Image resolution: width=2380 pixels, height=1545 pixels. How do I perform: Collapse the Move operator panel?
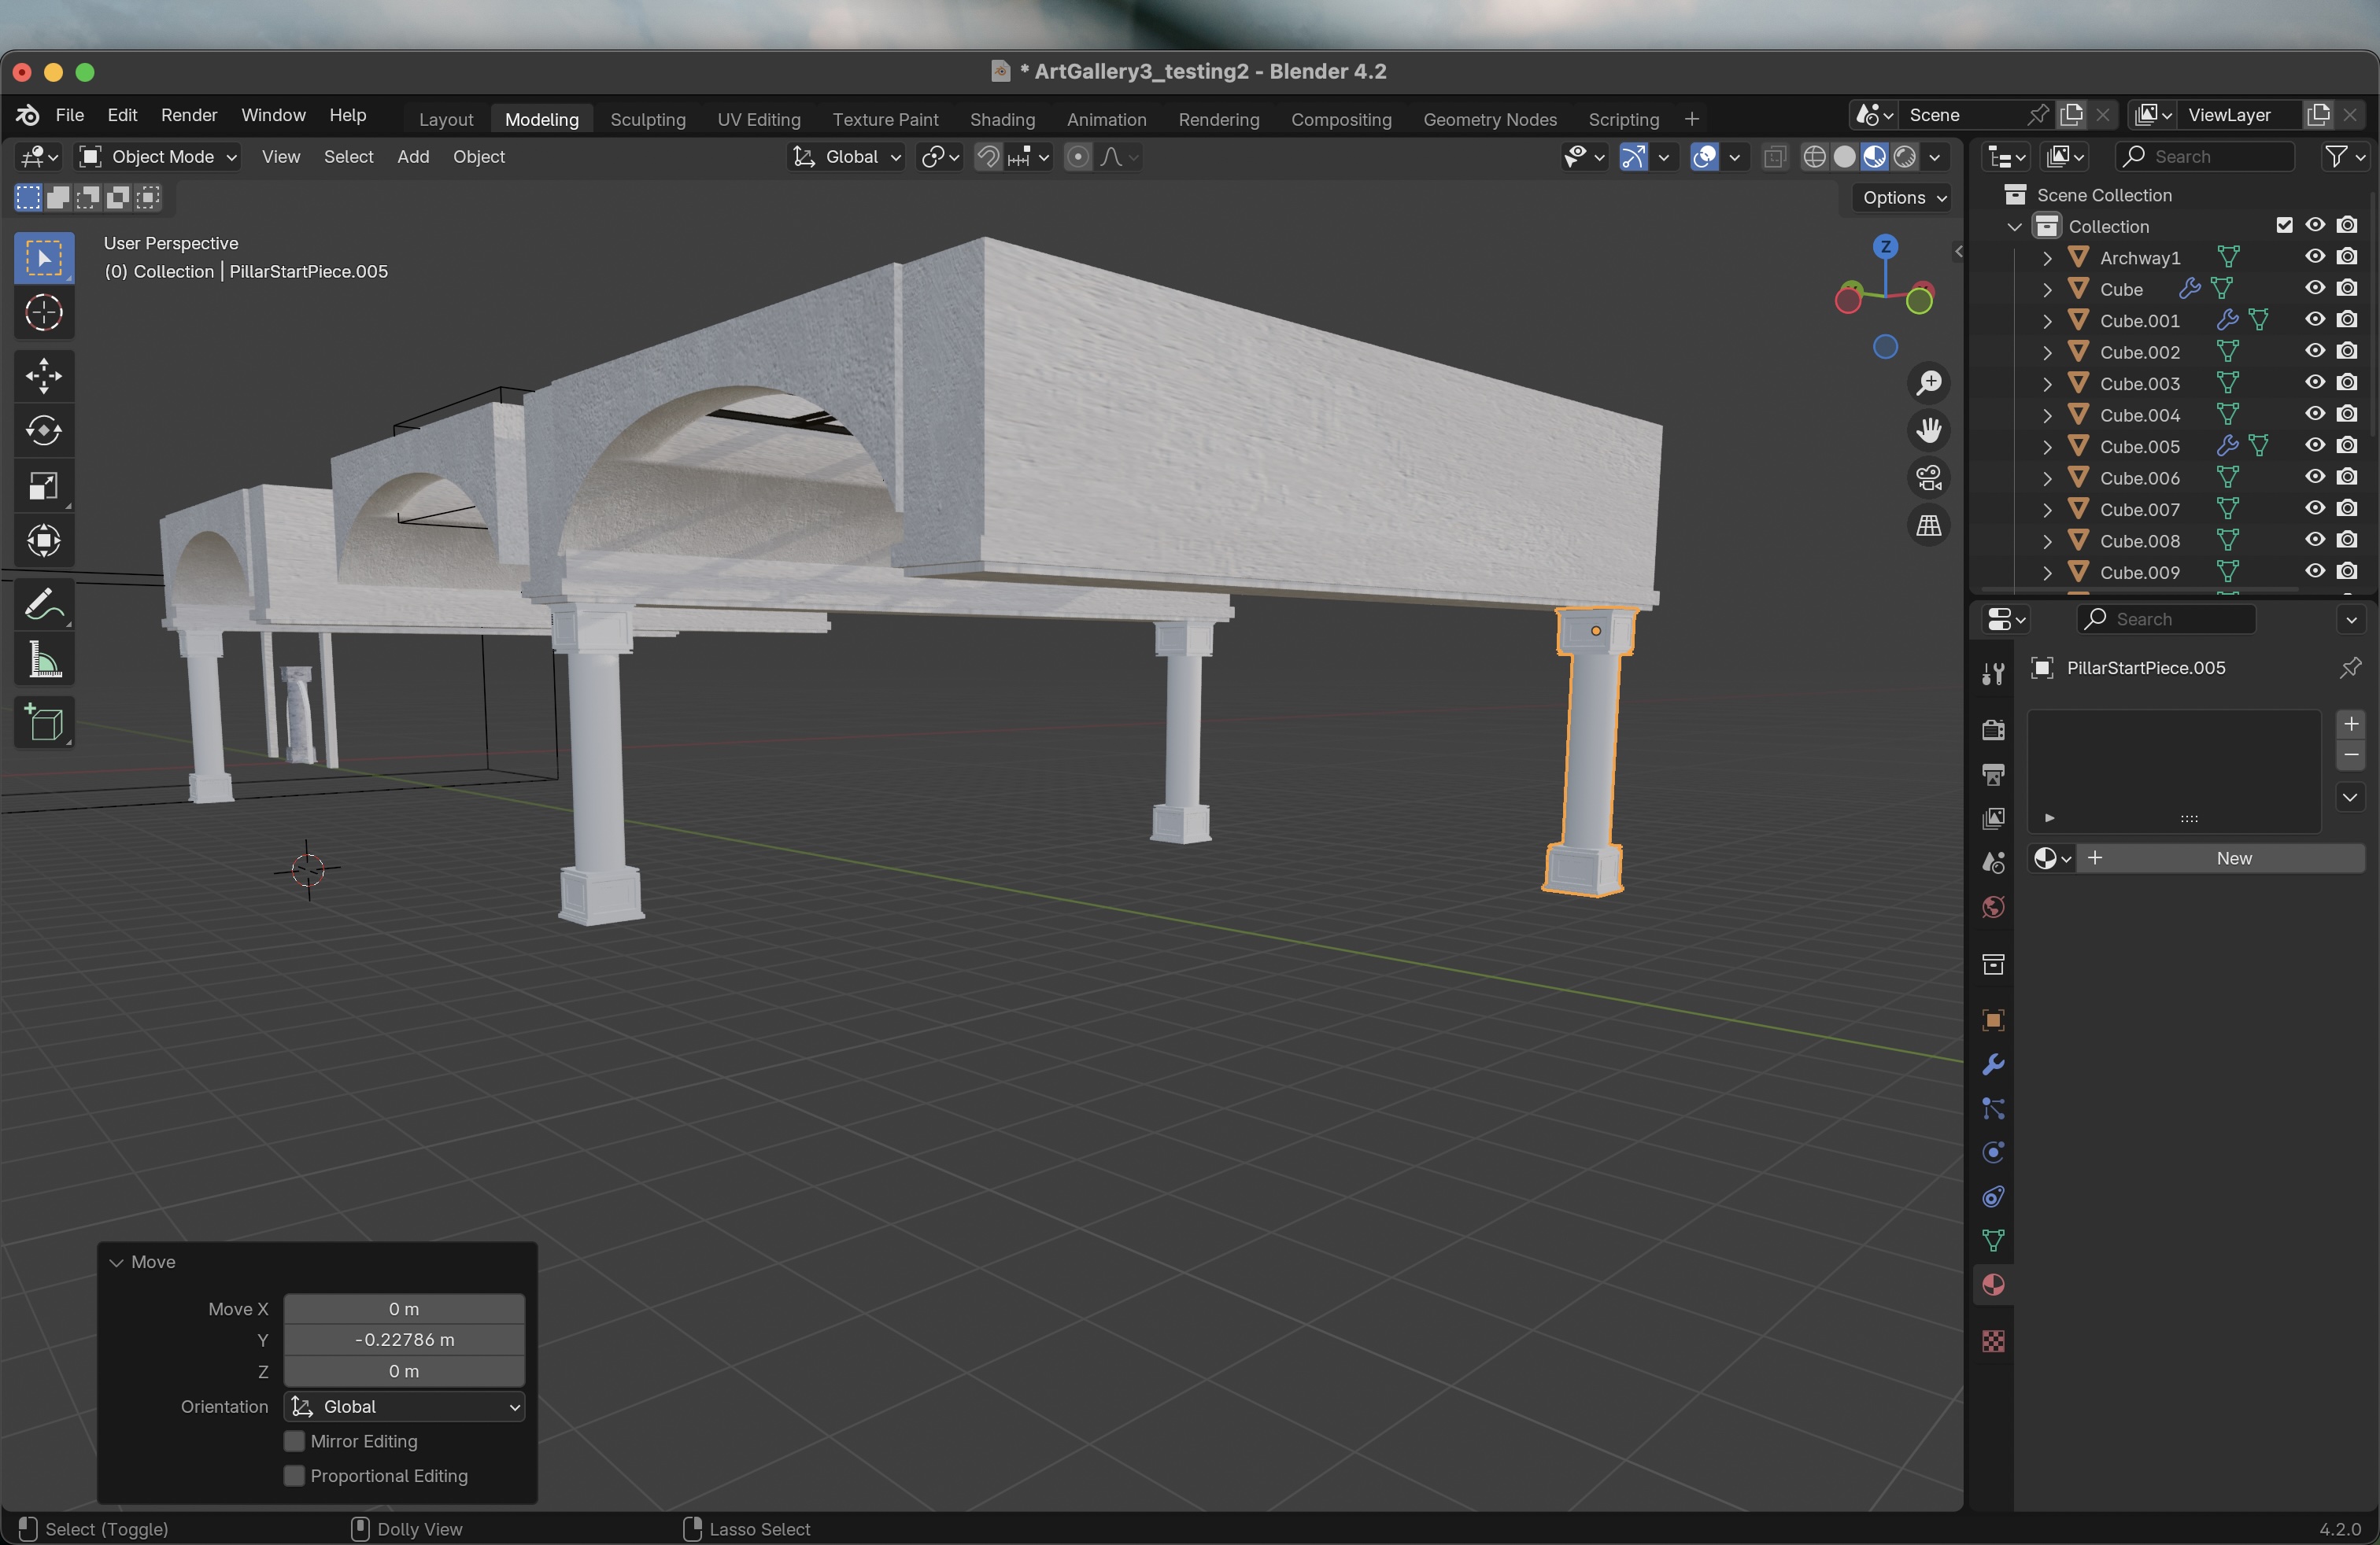click(x=117, y=1262)
